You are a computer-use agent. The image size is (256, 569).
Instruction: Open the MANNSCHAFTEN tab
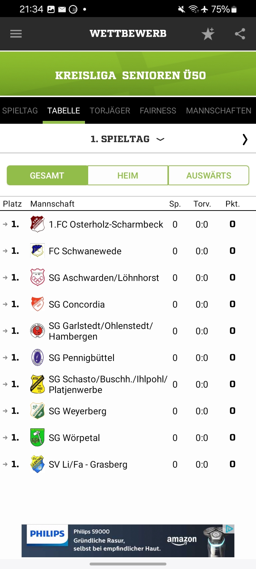[218, 111]
